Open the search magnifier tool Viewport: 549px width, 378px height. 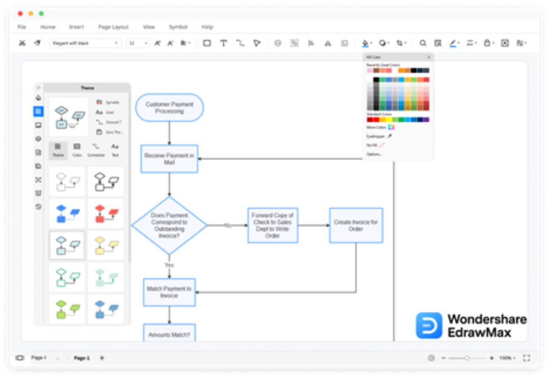click(x=423, y=43)
